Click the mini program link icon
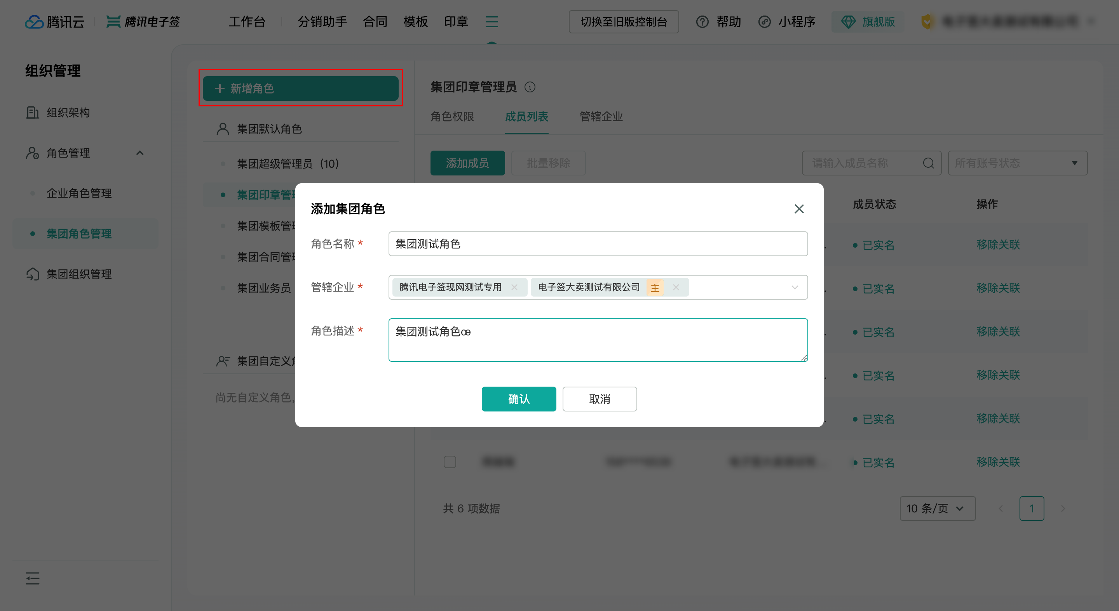The height and width of the screenshot is (611, 1119). [x=765, y=22]
